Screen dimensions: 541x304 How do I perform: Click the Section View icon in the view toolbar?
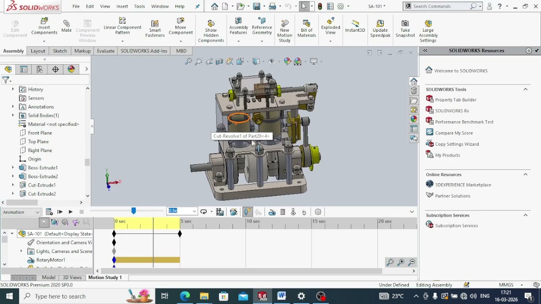219,62
